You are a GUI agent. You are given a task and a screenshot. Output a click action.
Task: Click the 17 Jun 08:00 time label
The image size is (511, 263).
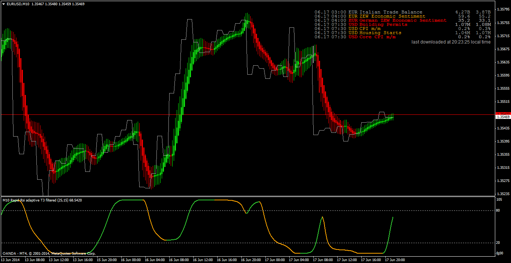tap(323, 260)
